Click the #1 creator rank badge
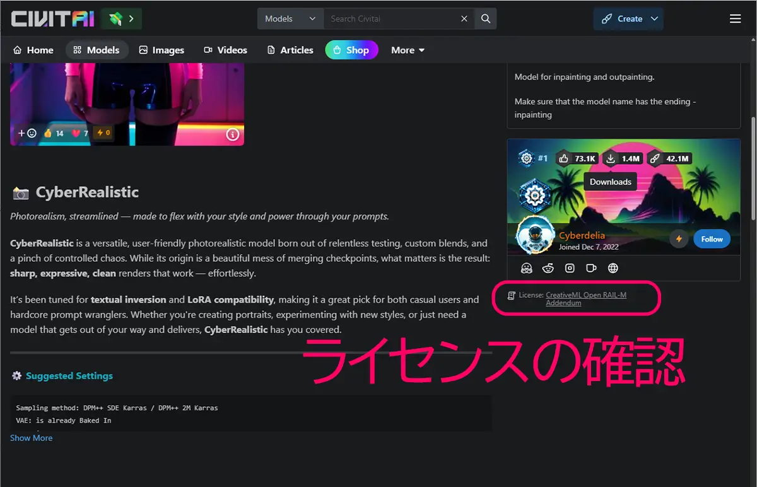 coord(533,158)
